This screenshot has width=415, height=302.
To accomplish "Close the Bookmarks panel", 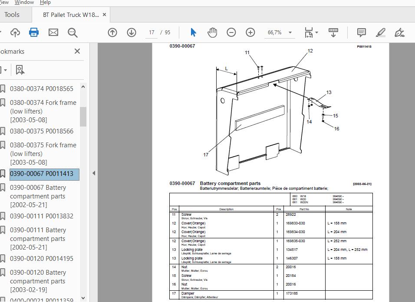I will pyautogui.click(x=77, y=51).
